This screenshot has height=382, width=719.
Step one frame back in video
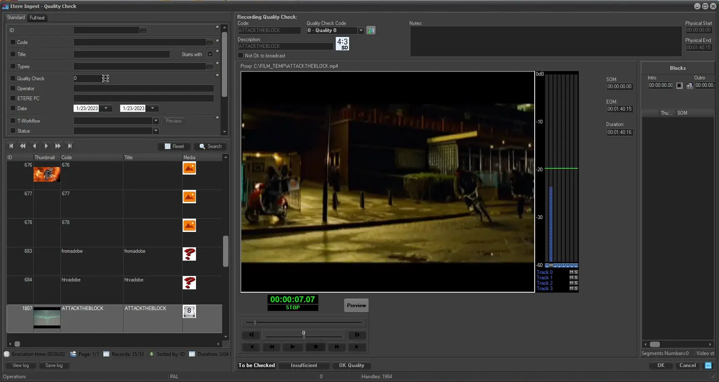point(251,335)
